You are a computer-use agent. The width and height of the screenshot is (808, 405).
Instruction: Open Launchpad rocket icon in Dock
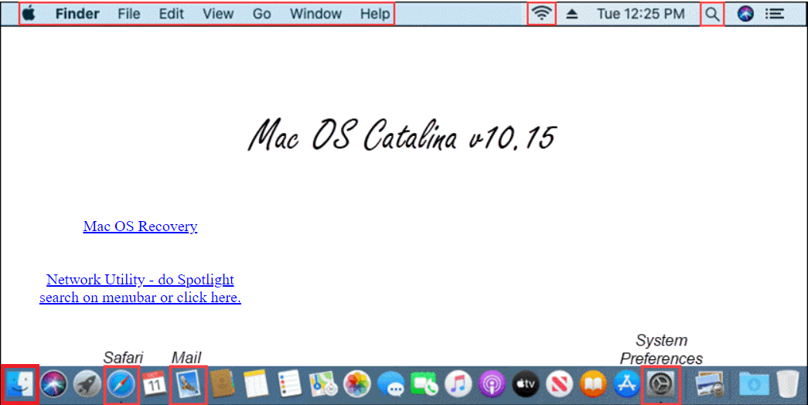coord(87,384)
